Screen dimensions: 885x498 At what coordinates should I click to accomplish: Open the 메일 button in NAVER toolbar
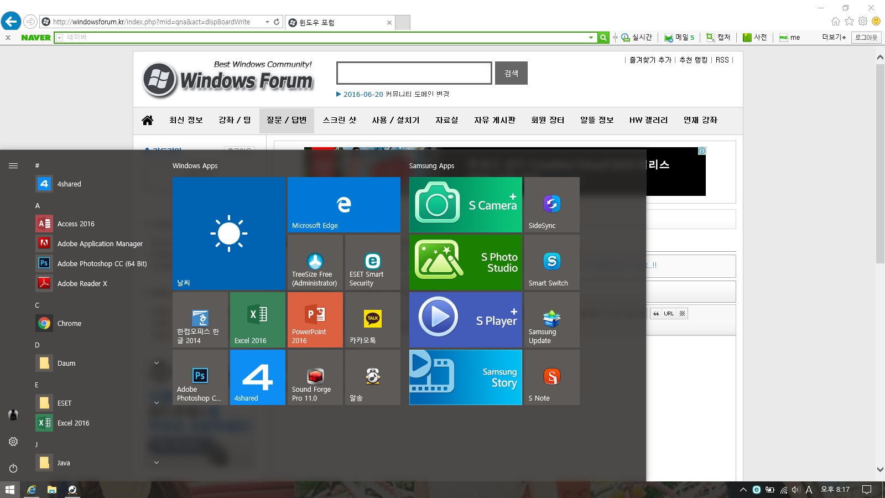tap(679, 38)
